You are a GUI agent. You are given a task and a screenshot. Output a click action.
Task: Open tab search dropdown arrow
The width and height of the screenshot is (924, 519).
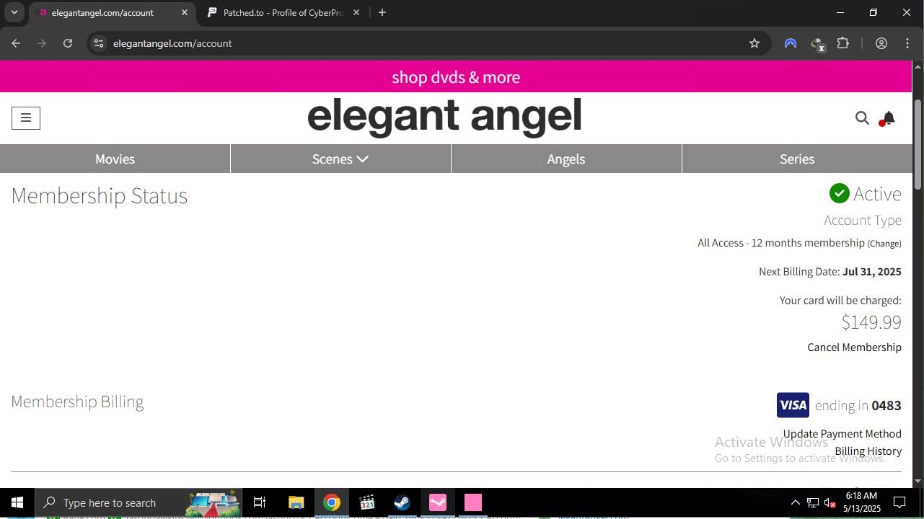point(14,12)
